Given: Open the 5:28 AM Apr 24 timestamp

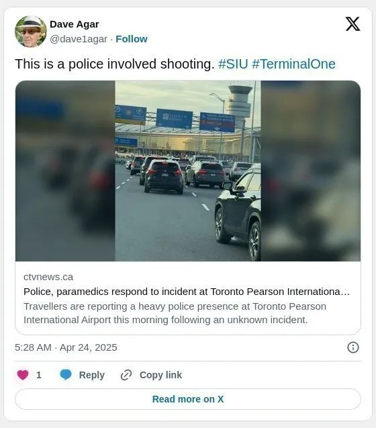Looking at the screenshot, I should [x=66, y=347].
